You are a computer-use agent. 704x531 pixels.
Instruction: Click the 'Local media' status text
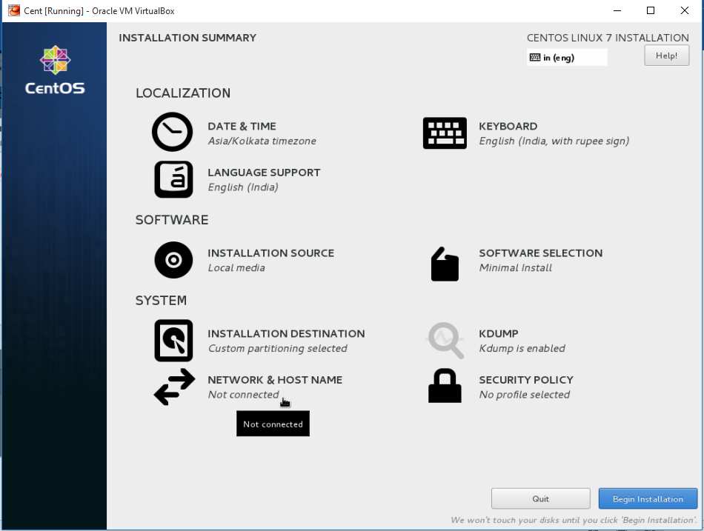[x=236, y=267]
